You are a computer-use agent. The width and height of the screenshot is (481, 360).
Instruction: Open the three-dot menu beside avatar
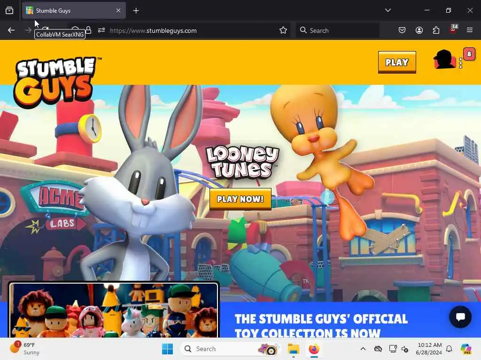[460, 63]
